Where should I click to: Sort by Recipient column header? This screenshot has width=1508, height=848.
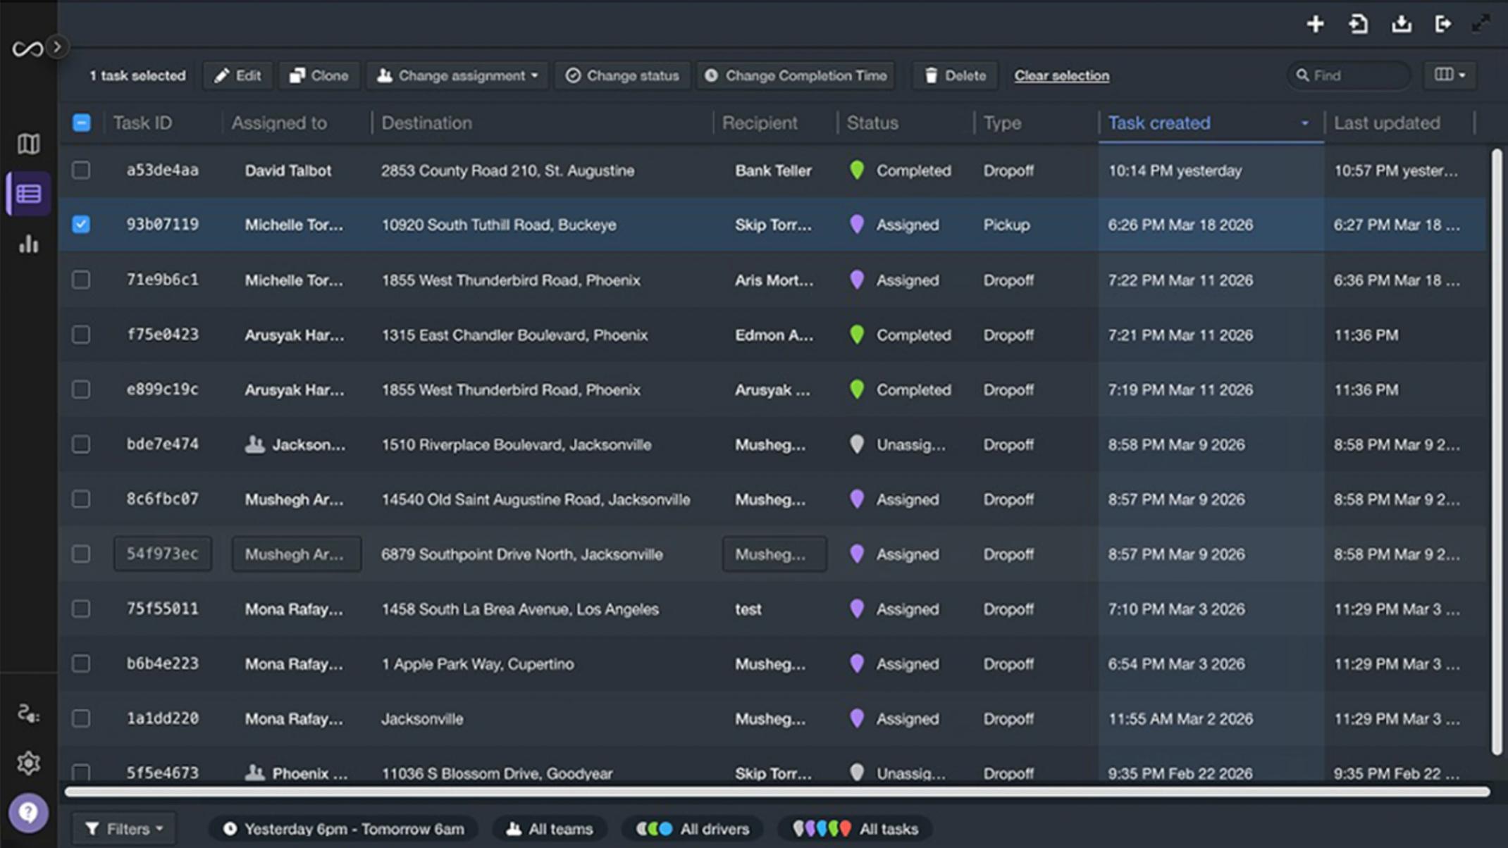click(x=760, y=123)
